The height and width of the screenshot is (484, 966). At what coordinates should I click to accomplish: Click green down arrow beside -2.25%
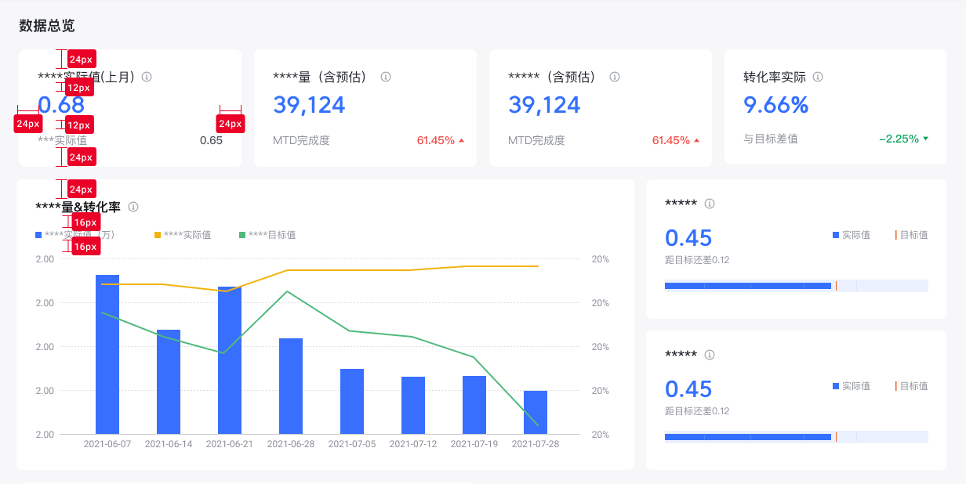pos(925,139)
